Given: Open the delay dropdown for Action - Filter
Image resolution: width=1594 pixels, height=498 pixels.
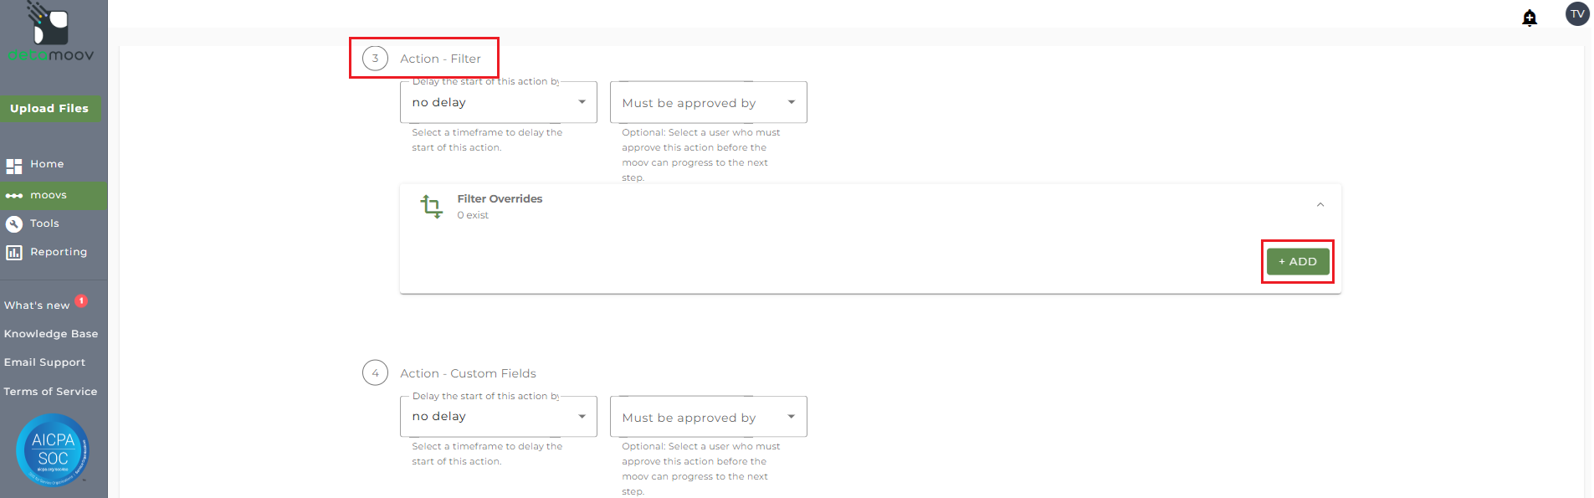Looking at the screenshot, I should (499, 102).
